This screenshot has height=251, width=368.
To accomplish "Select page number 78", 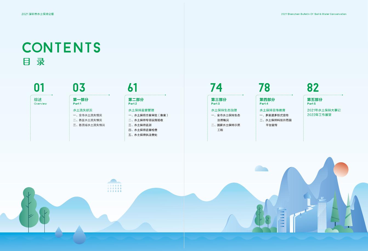I will coord(264,88).
